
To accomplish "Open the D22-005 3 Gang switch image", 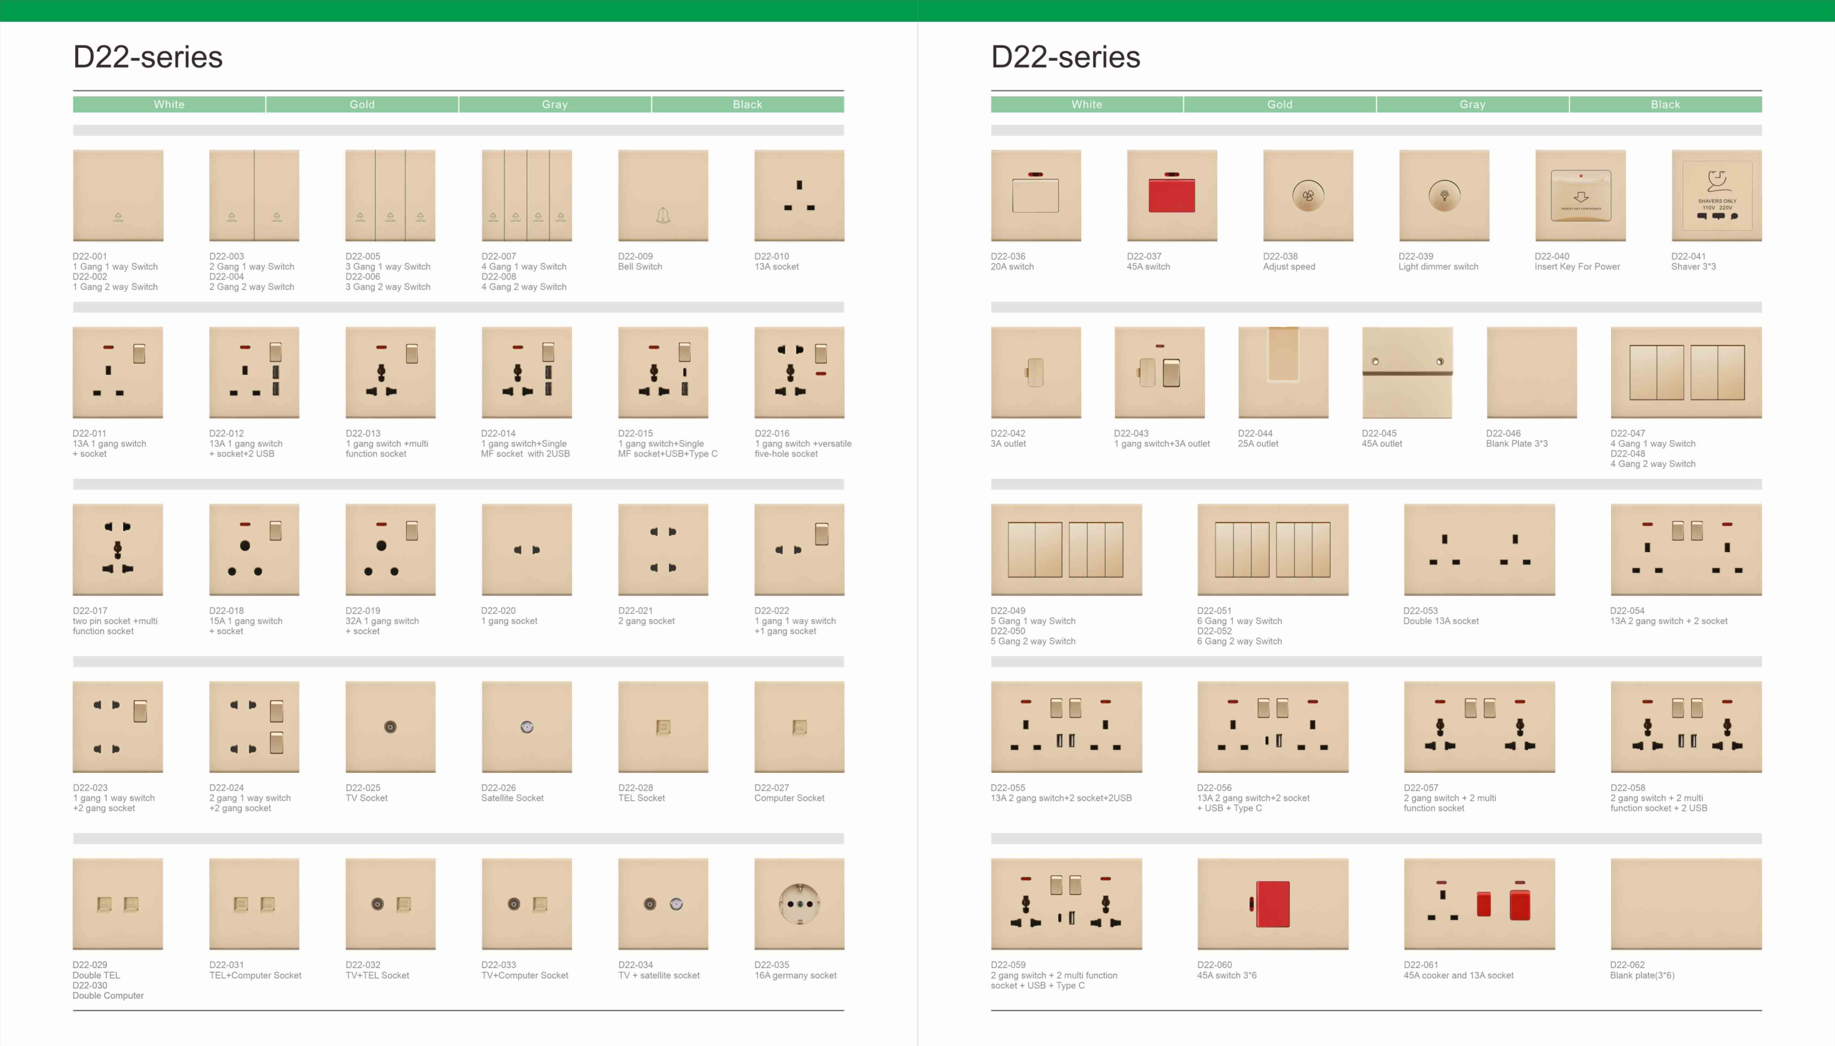I will (390, 195).
